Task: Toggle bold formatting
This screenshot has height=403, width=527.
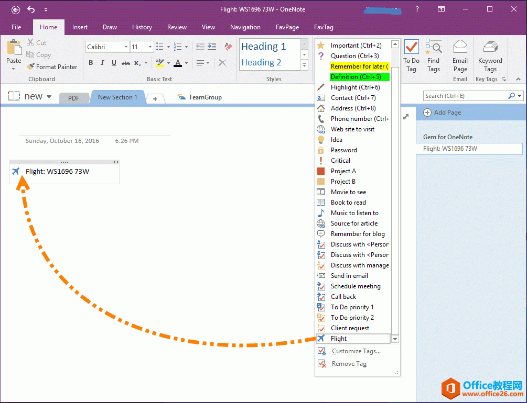Action: click(90, 63)
